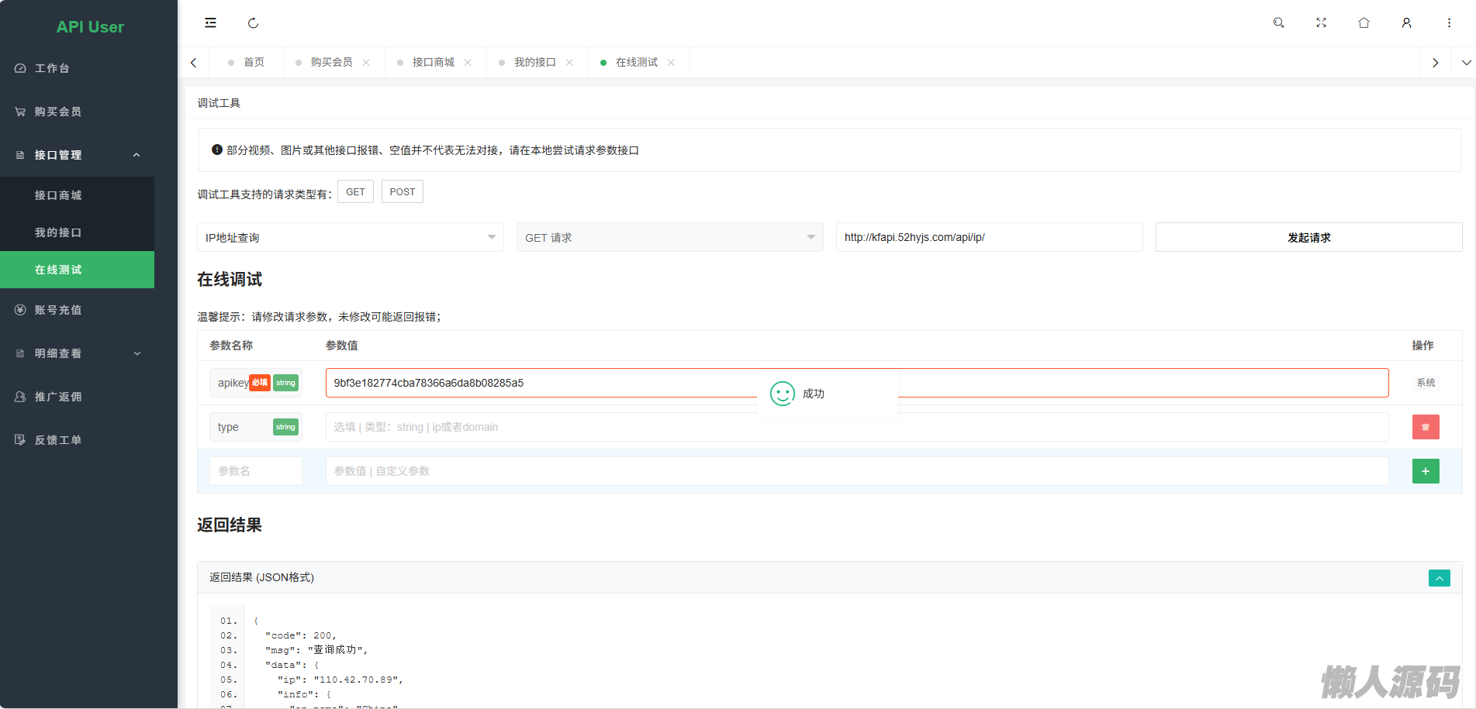
Task: Collapse the sidebar using the menu icon
Action: pyautogui.click(x=210, y=23)
